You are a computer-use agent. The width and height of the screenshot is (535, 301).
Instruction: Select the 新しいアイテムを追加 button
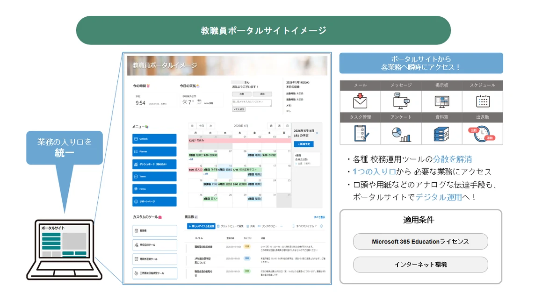(201, 226)
